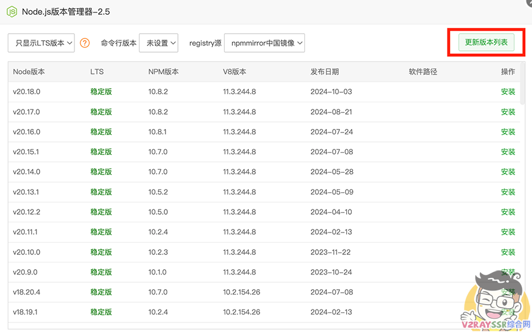Click the Node.js logo icon in title

tap(11, 11)
